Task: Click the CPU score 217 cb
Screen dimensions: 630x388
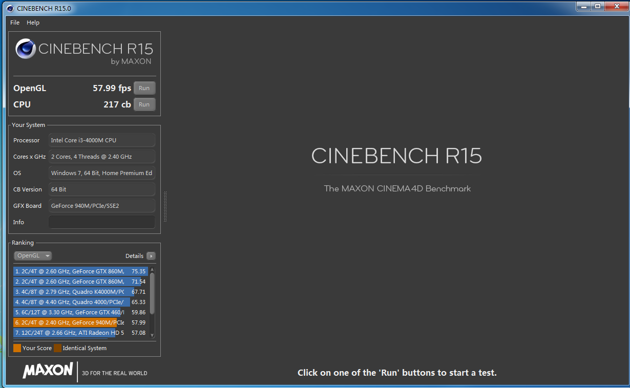Action: 117,104
